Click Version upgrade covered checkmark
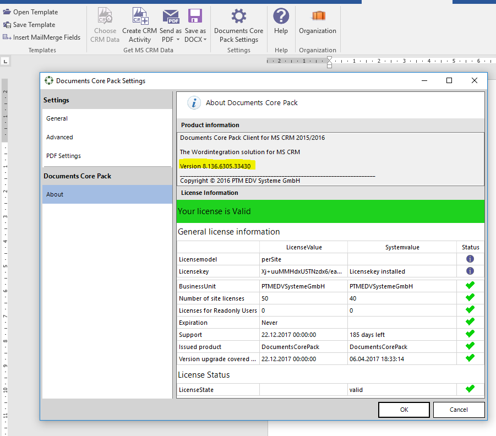Viewport: 496px width, 436px height. 470,357
